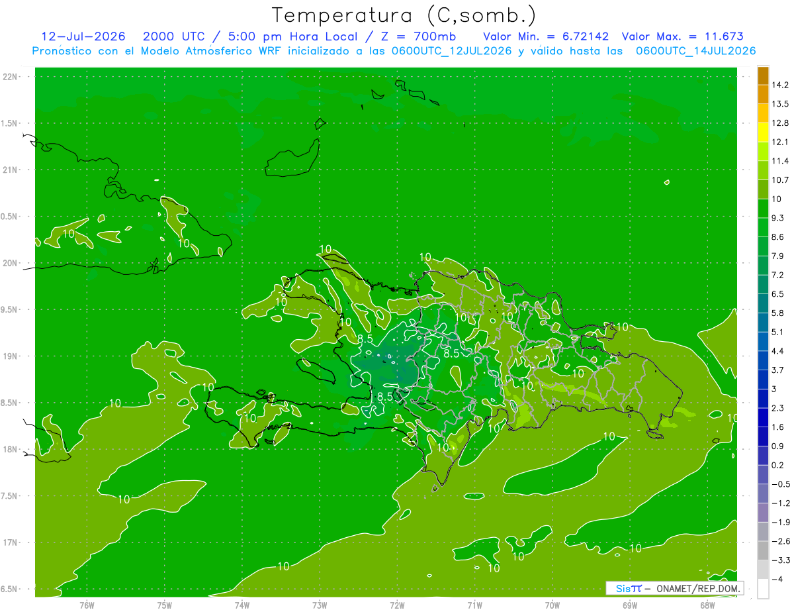Click the '7.9' colorbar label
The width and height of the screenshot is (794, 614).
coord(778,256)
